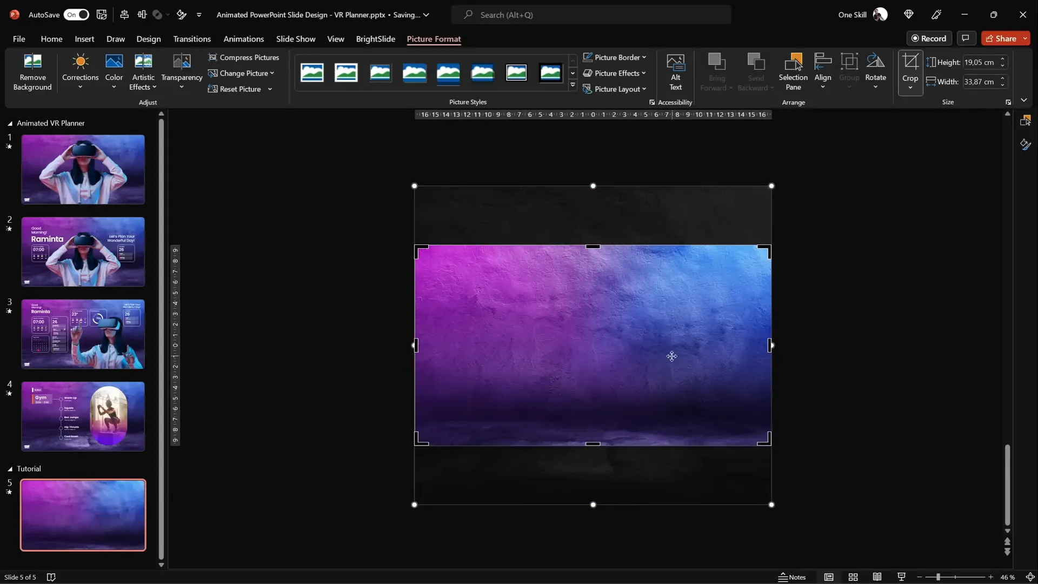The width and height of the screenshot is (1038, 584).
Task: Start a Record session
Action: [x=929, y=38]
